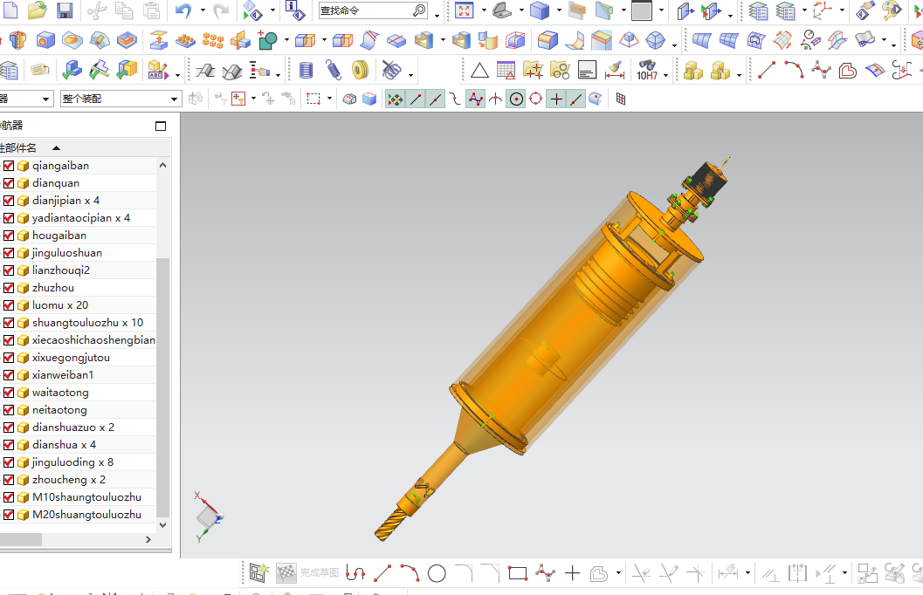The height and width of the screenshot is (595, 923).
Task: Select the xianweiban1 component row
Action: coord(78,374)
